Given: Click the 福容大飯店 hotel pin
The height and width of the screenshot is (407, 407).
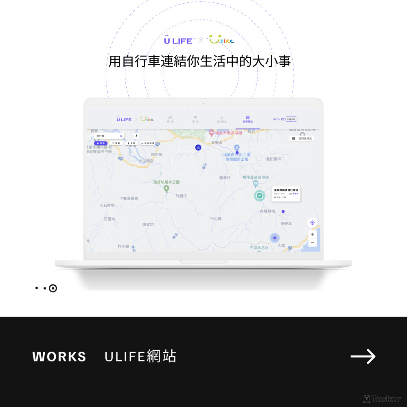Looking at the screenshot, I should coord(212,133).
